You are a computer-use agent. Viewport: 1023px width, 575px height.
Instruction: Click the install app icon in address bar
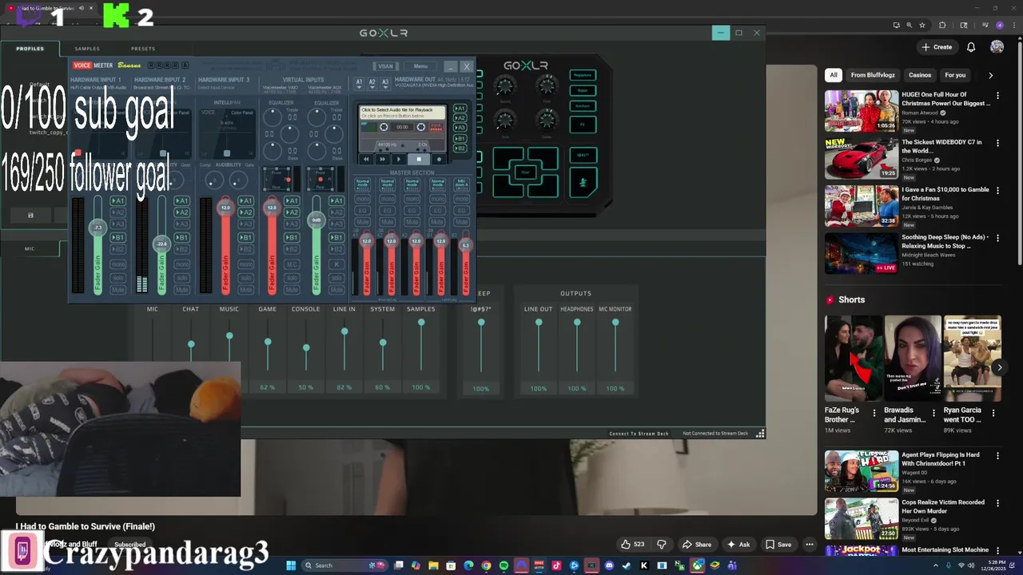click(x=897, y=25)
